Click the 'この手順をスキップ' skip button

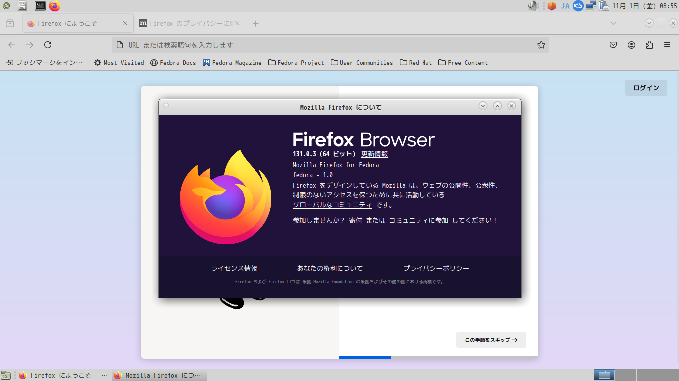[x=491, y=340]
